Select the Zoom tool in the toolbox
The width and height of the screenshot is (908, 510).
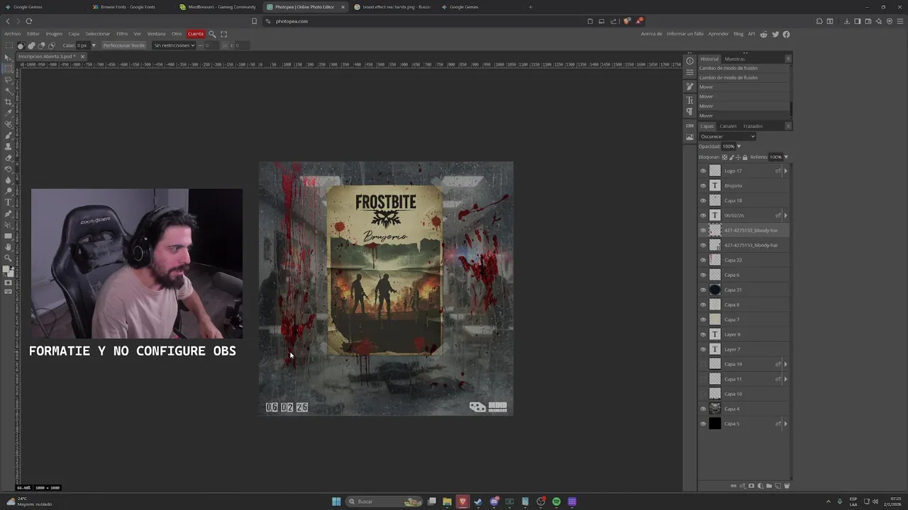9,258
